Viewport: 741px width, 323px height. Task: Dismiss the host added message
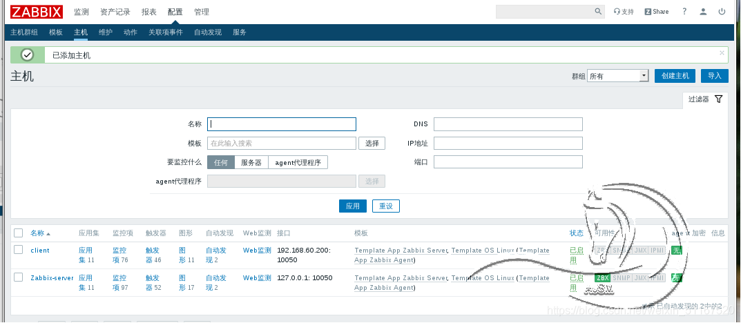(x=722, y=53)
